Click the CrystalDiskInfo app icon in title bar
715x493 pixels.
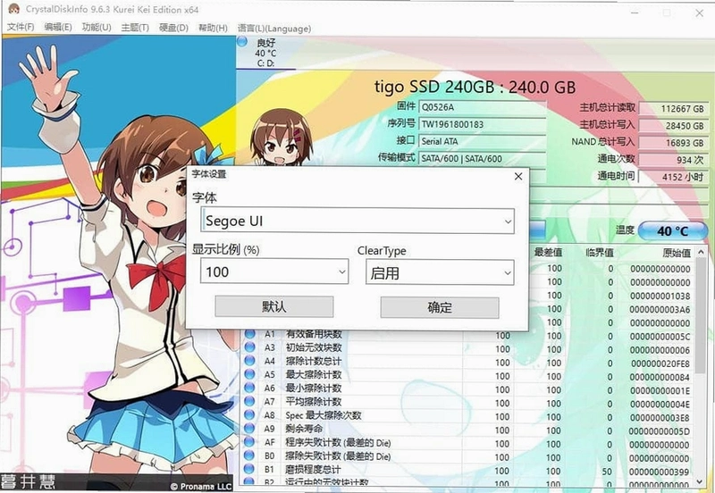coord(13,9)
